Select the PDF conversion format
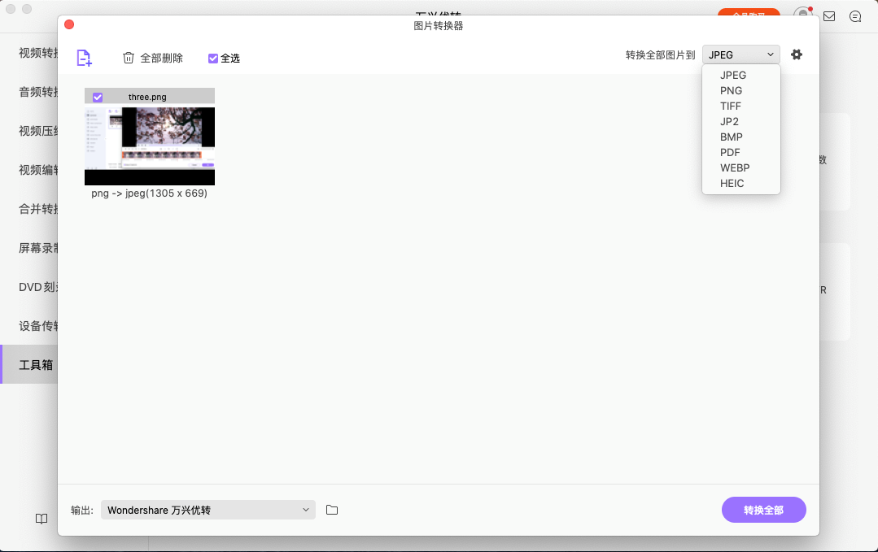 729,152
